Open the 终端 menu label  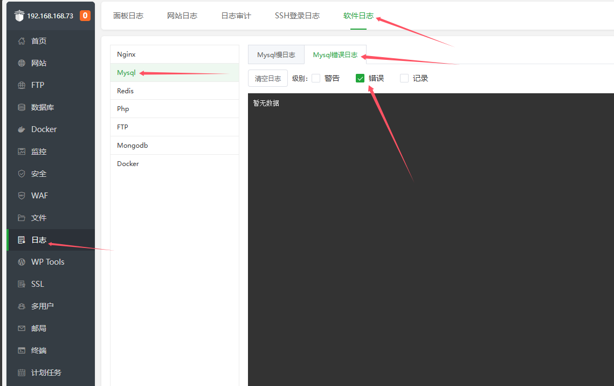coord(39,350)
